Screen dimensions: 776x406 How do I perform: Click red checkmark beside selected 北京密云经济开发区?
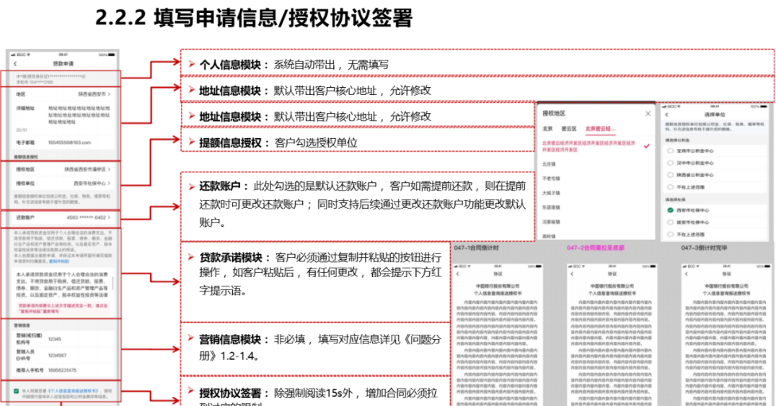tap(646, 146)
